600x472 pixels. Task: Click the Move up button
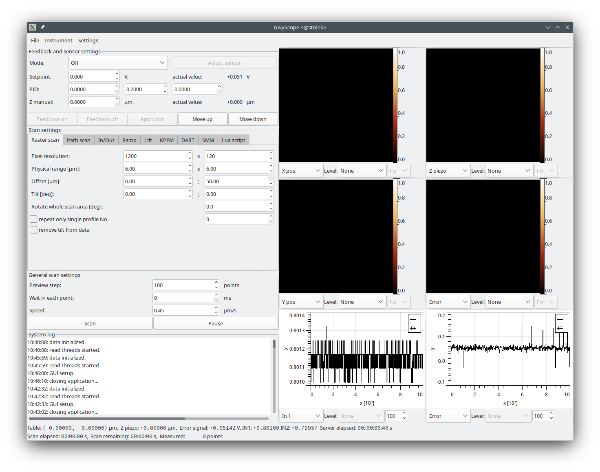pyautogui.click(x=202, y=119)
